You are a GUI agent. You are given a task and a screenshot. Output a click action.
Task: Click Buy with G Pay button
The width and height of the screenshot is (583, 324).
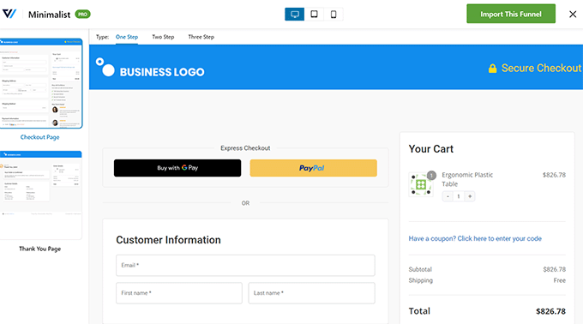tap(177, 168)
